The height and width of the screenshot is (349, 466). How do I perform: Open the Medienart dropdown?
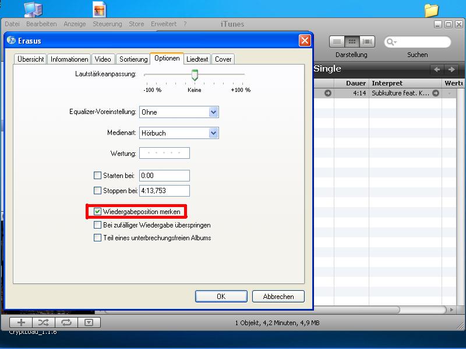point(213,133)
